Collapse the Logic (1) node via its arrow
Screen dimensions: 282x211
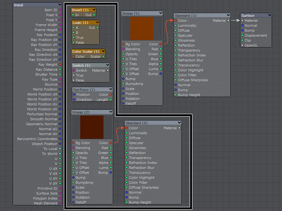97,23
